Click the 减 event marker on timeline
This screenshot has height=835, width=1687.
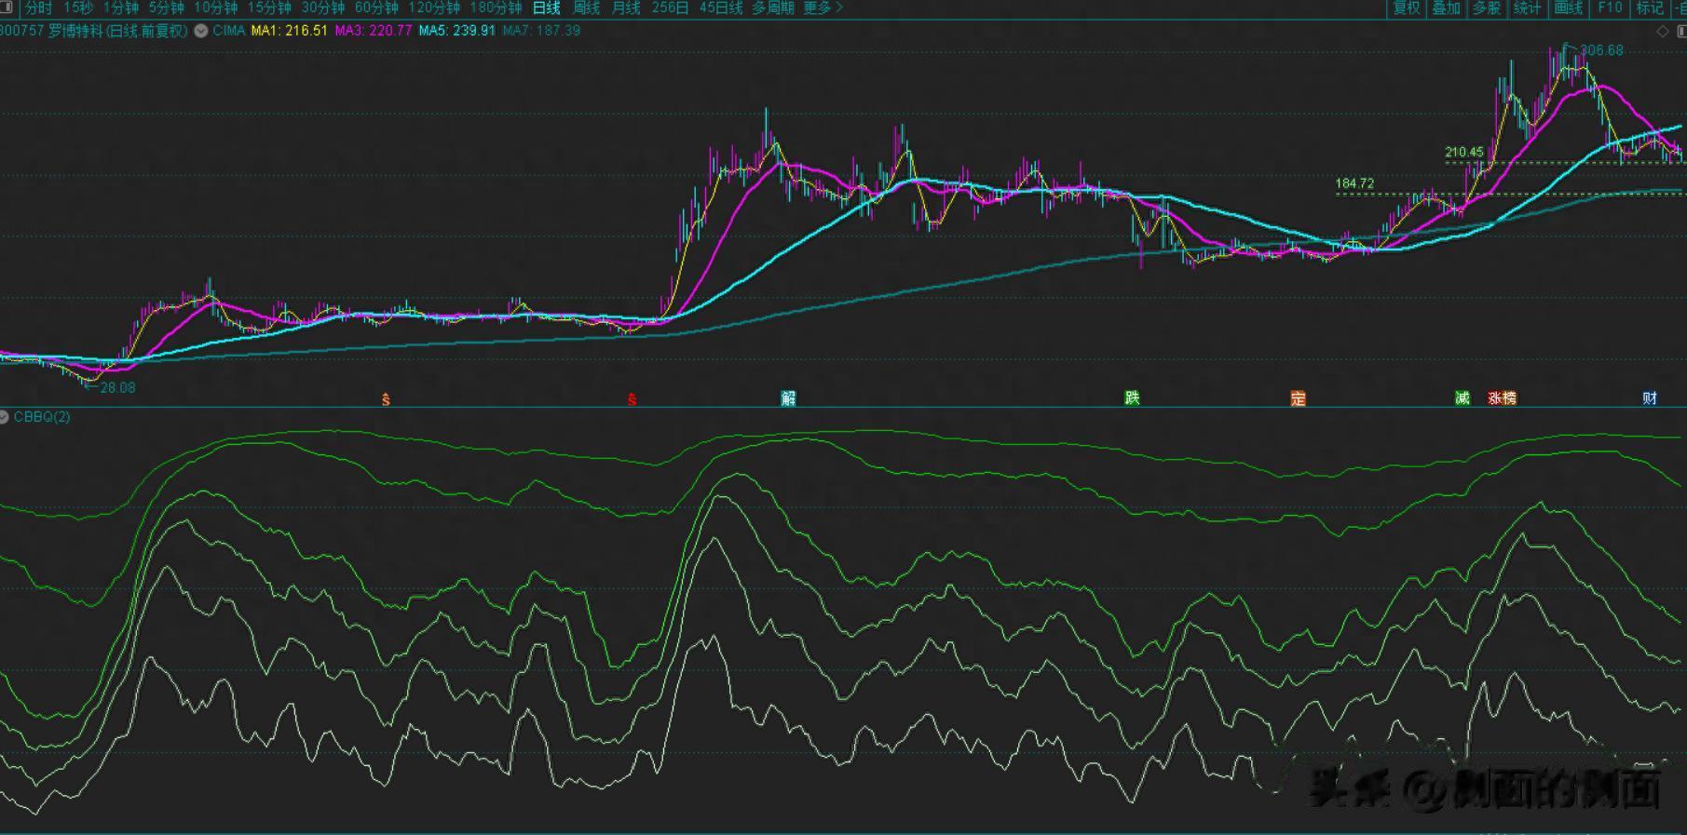tap(1462, 398)
